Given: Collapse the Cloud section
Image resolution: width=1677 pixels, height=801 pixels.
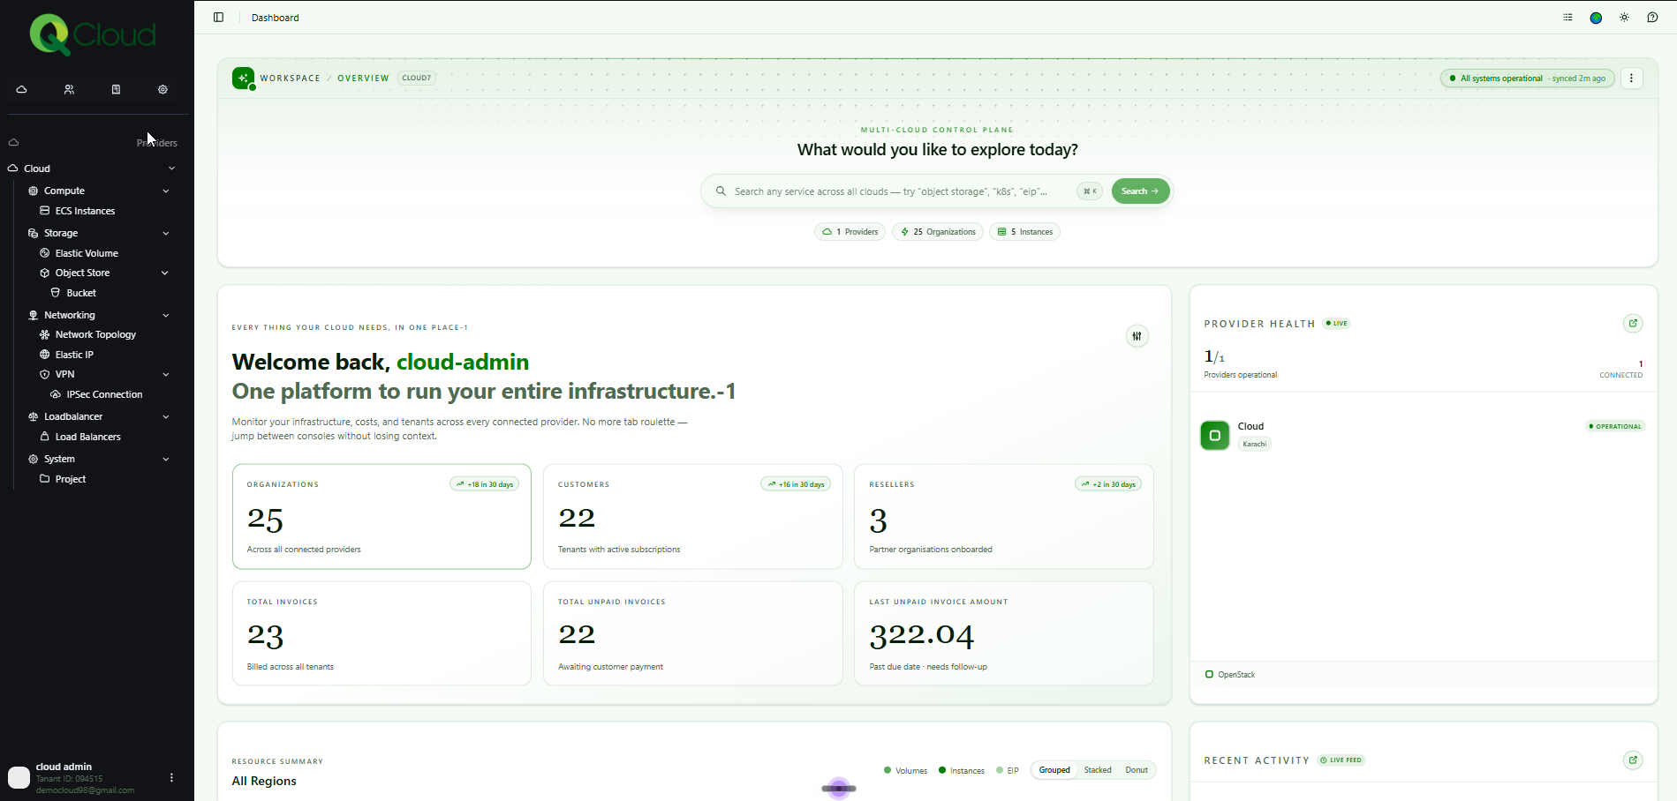Looking at the screenshot, I should tap(171, 168).
